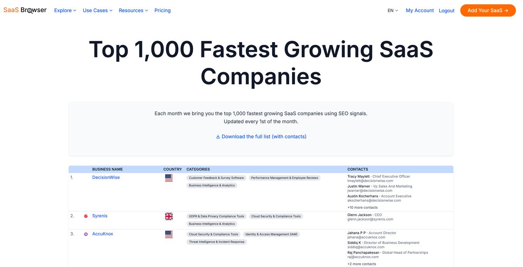523x267 pixels.
Task: Click the Syrenis company favicon
Action: pyautogui.click(x=86, y=216)
